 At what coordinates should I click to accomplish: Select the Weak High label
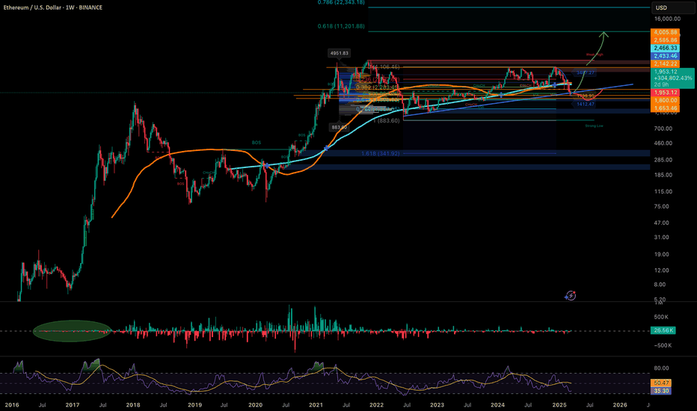click(x=595, y=55)
